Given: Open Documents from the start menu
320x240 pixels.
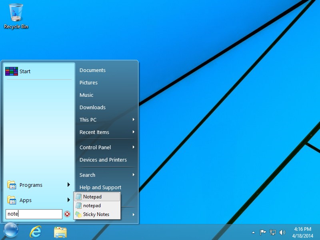Looking at the screenshot, I should coord(92,70).
